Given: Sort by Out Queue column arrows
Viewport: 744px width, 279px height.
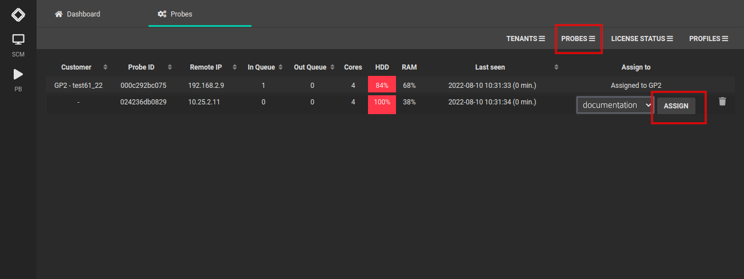Looking at the screenshot, I should click(331, 67).
